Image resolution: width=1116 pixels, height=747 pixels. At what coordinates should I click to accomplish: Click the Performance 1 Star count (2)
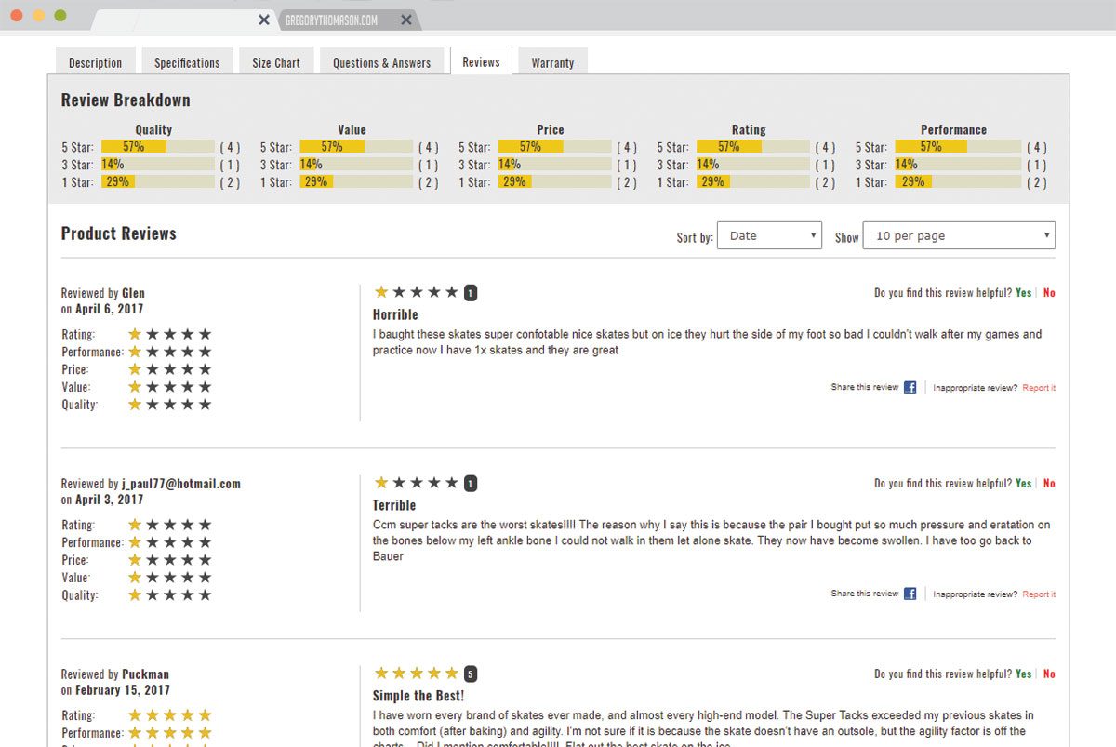pyautogui.click(x=1036, y=182)
